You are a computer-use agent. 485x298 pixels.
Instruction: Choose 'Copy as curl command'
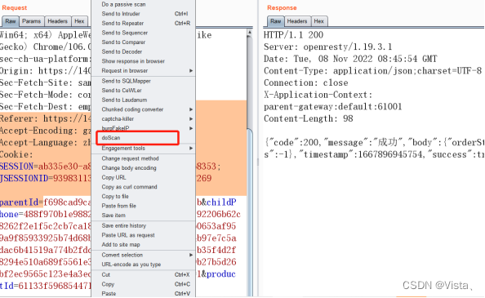(144, 187)
